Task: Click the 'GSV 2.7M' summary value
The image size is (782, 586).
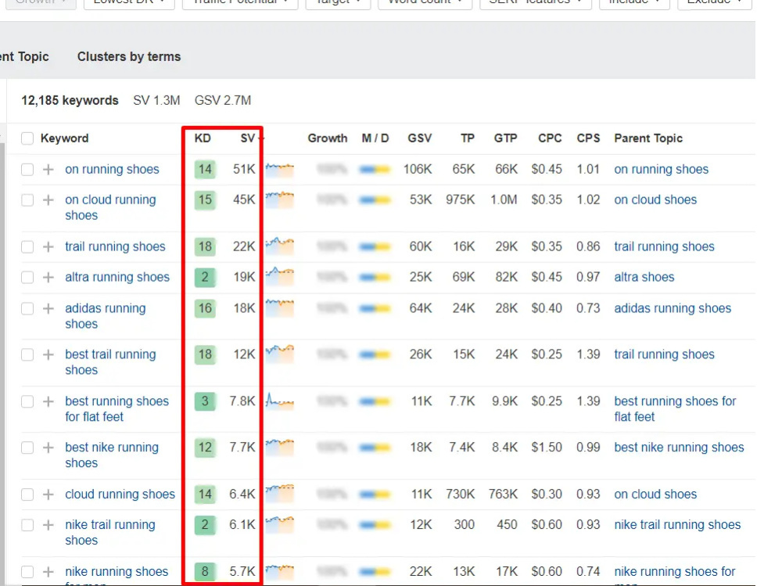Action: pyautogui.click(x=222, y=100)
